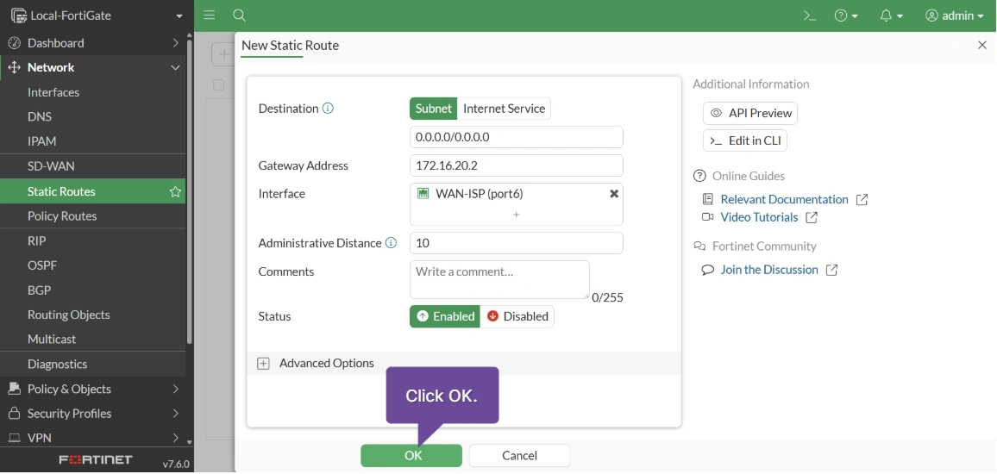The height and width of the screenshot is (474, 997).
Task: Open the admin user menu
Action: (955, 16)
